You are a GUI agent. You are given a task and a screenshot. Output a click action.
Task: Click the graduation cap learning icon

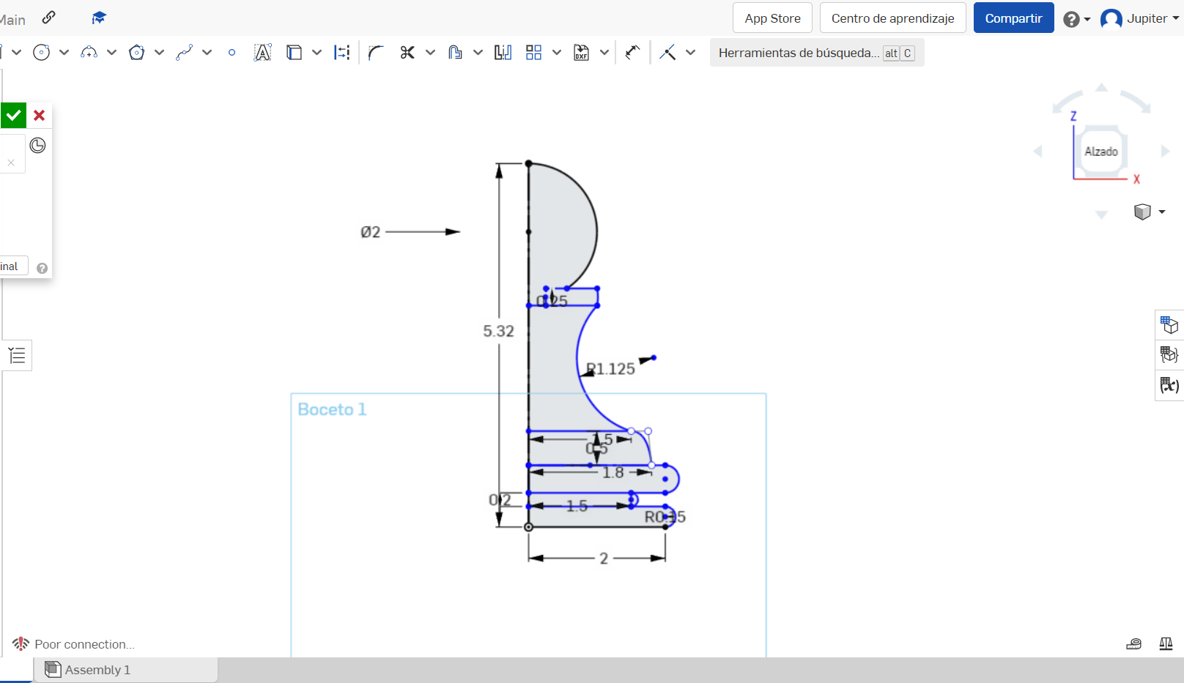99,18
